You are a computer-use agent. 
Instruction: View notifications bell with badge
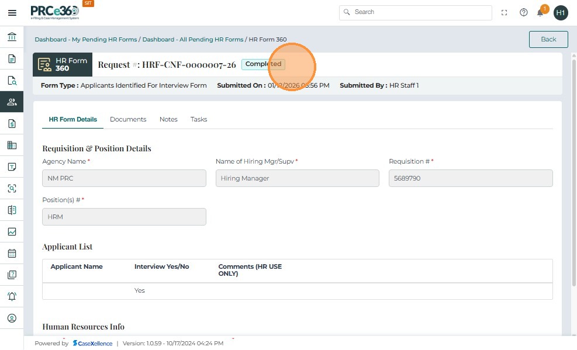541,12
